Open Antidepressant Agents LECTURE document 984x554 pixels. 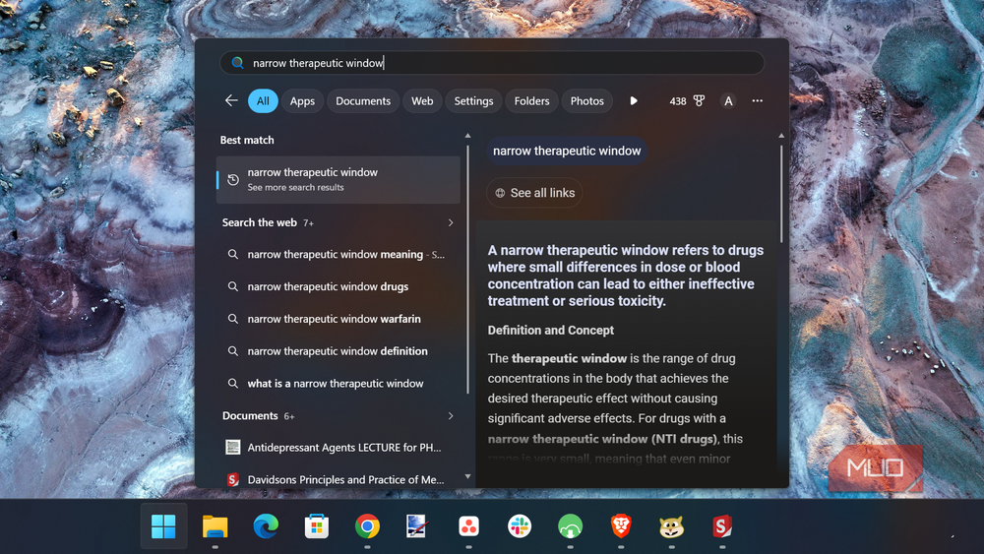coord(338,448)
